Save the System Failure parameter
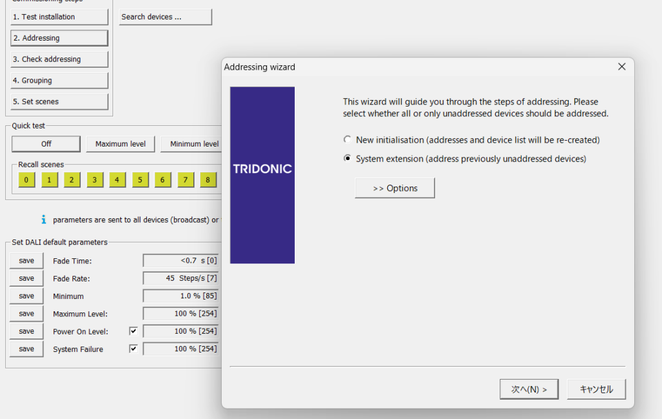The width and height of the screenshot is (662, 419). coord(26,349)
